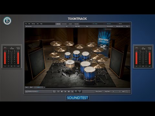Switch to the Drums tab
The height and width of the screenshot is (116, 155).
[58, 24]
